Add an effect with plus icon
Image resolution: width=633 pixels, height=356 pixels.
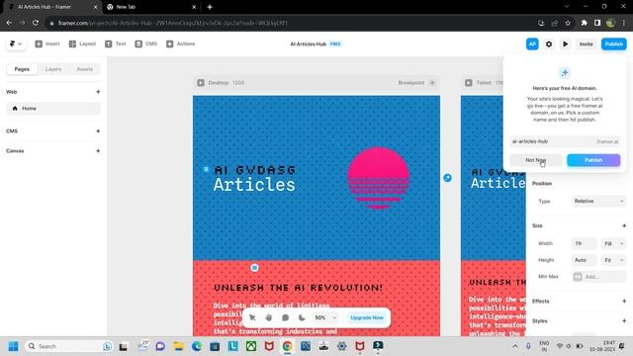tap(624, 301)
